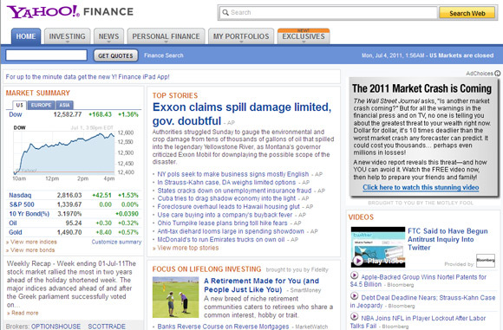The height and width of the screenshot is (330, 503).
Task: Open the 10 Yr Bond(%) link
Action: click(x=29, y=214)
